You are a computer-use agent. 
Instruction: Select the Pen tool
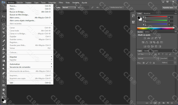click(x=3, y=73)
